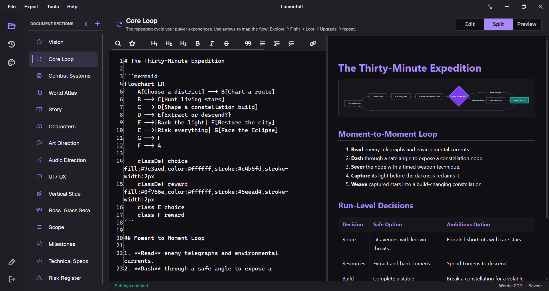The image size is (549, 291).
Task: Insert a block quote
Action: [x=248, y=43]
